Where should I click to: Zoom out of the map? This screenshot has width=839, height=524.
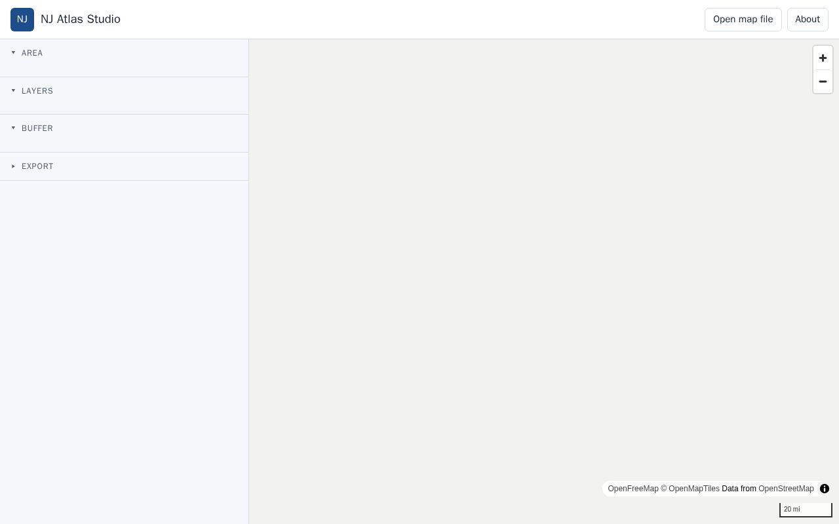823,81
